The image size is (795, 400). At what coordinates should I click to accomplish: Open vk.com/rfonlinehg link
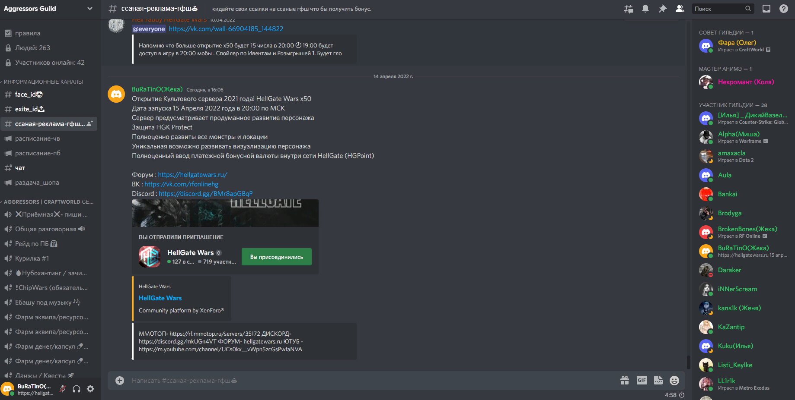coord(181,184)
